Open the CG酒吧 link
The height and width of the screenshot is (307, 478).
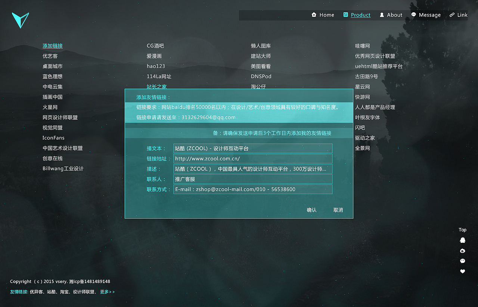pos(155,46)
